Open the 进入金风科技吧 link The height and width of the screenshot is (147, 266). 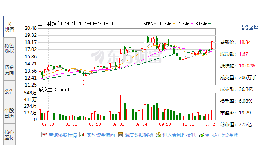tap(179, 135)
